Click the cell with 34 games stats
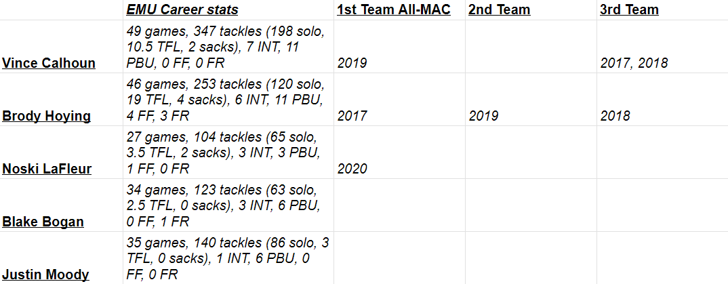This screenshot has width=728, height=284. [x=228, y=205]
